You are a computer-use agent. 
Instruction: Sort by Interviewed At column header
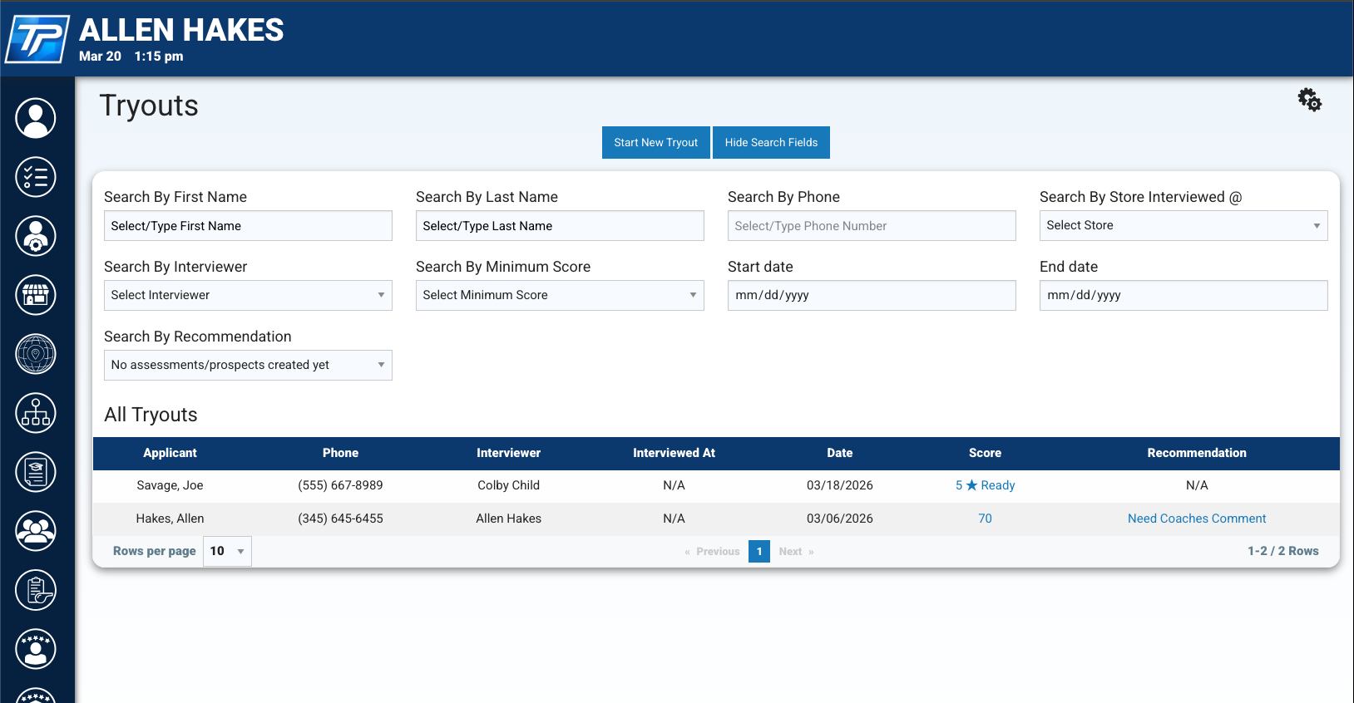coord(674,453)
